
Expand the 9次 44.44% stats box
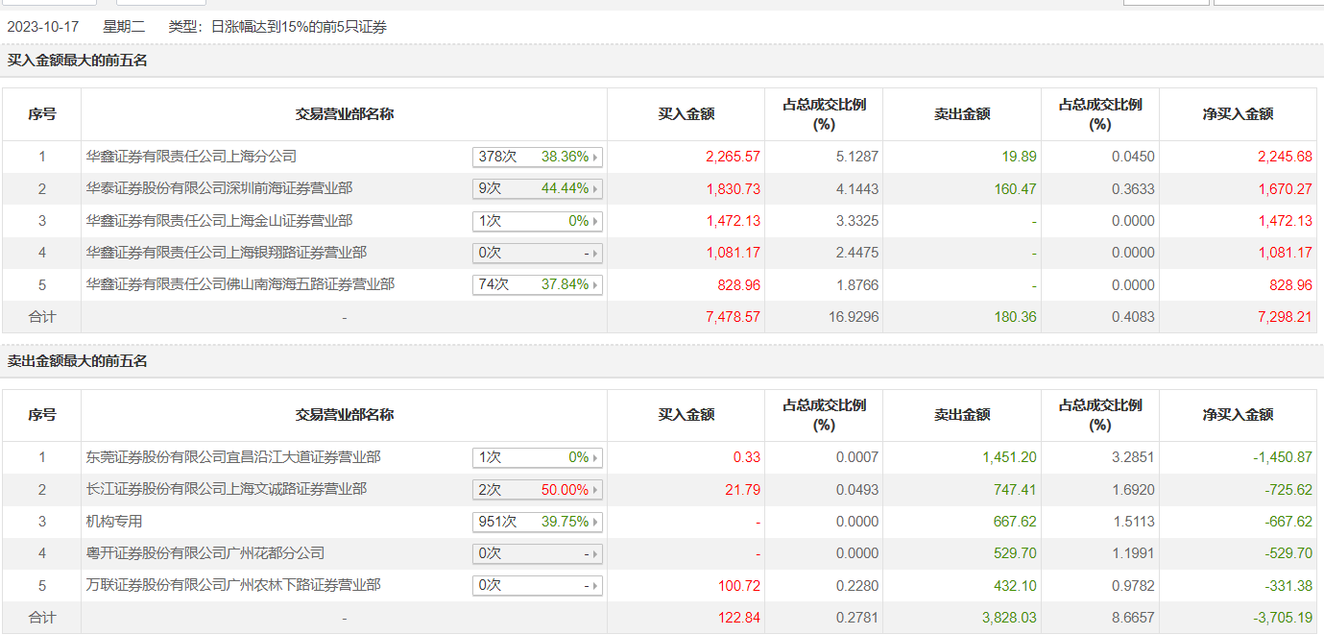[x=537, y=188]
